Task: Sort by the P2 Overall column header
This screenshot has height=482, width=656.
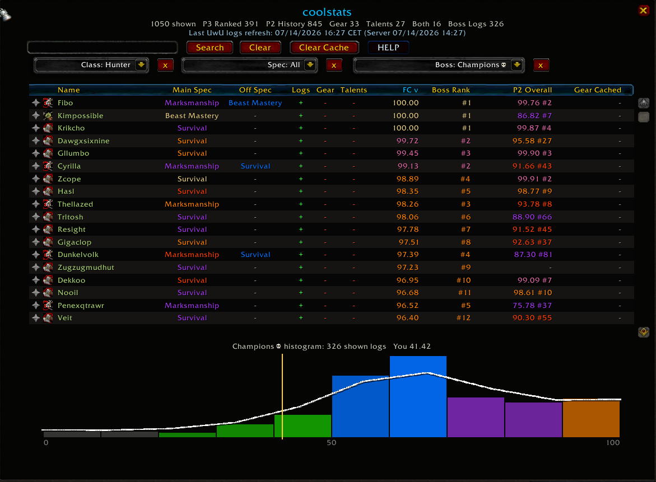Action: [x=532, y=90]
